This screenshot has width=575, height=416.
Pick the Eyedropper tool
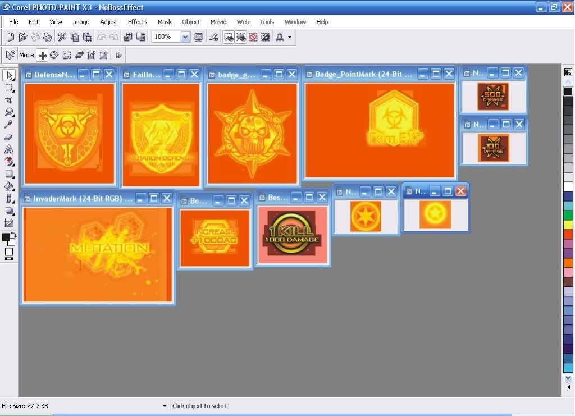[9, 125]
